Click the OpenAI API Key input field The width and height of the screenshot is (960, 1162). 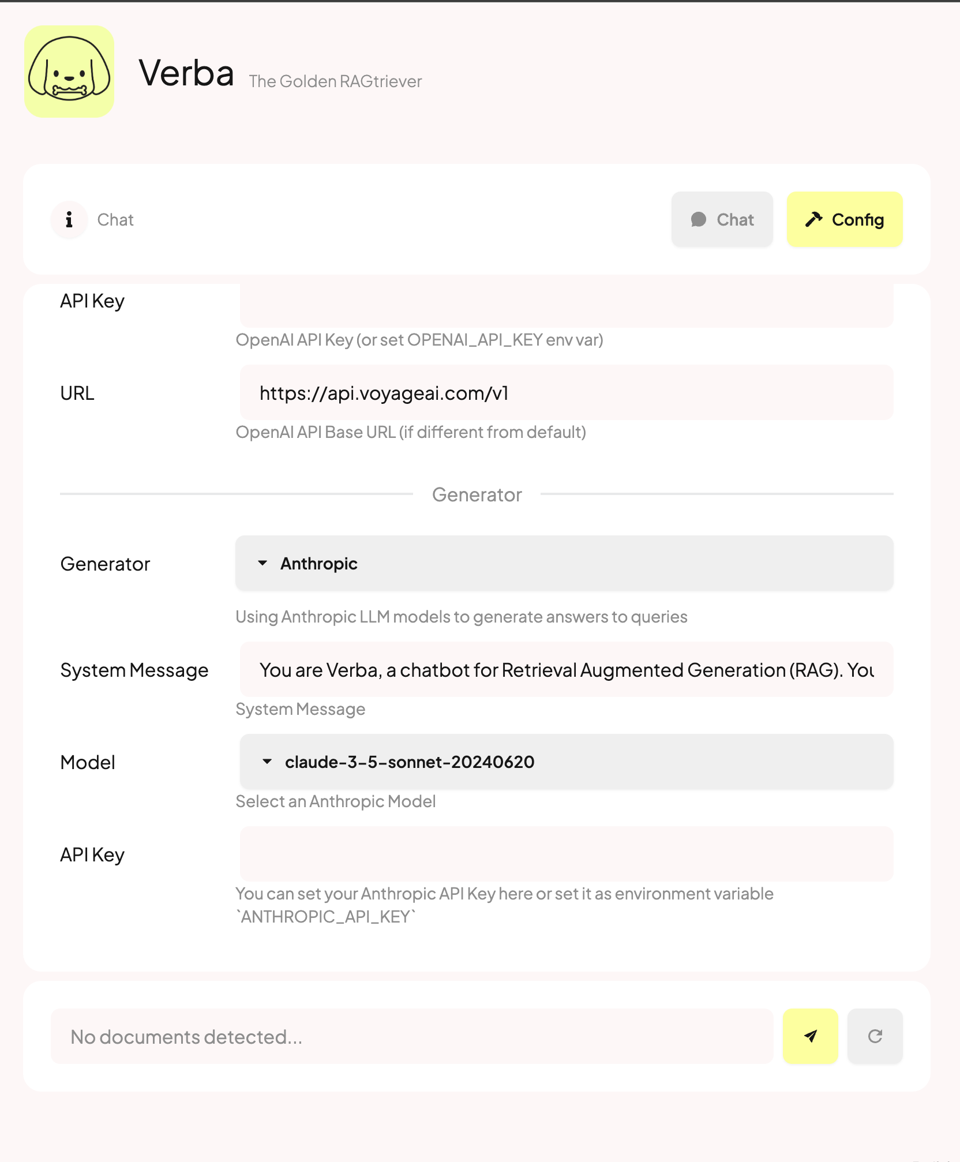pos(567,305)
